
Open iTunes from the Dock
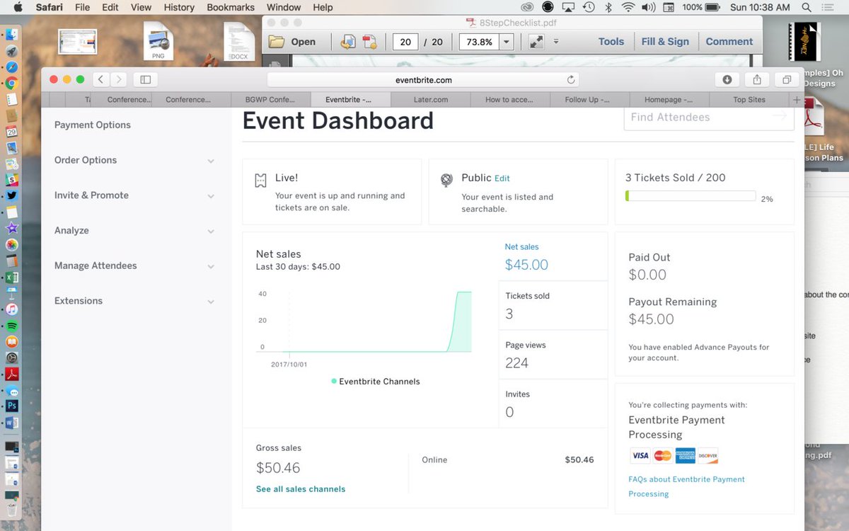(x=11, y=309)
